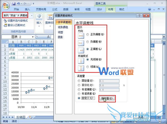The height and width of the screenshot is (124, 167).
Task: Switch to the 设计 chart tools tab
Action: click(x=99, y=9)
